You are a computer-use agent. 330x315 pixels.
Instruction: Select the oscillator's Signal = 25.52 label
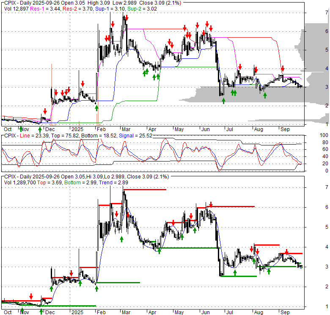(135, 136)
